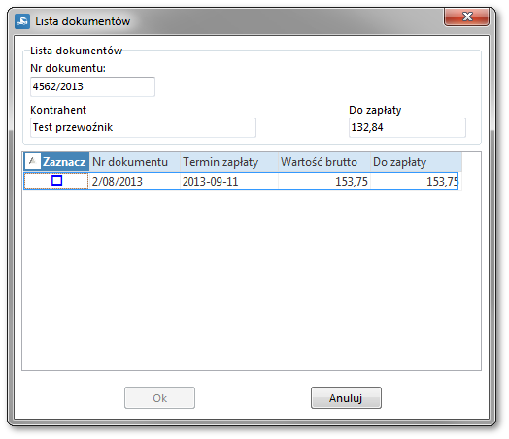Viewport: 509px width, 439px height.
Task: Tick the checkbox for document 2/08/2013
Action: coord(56,181)
